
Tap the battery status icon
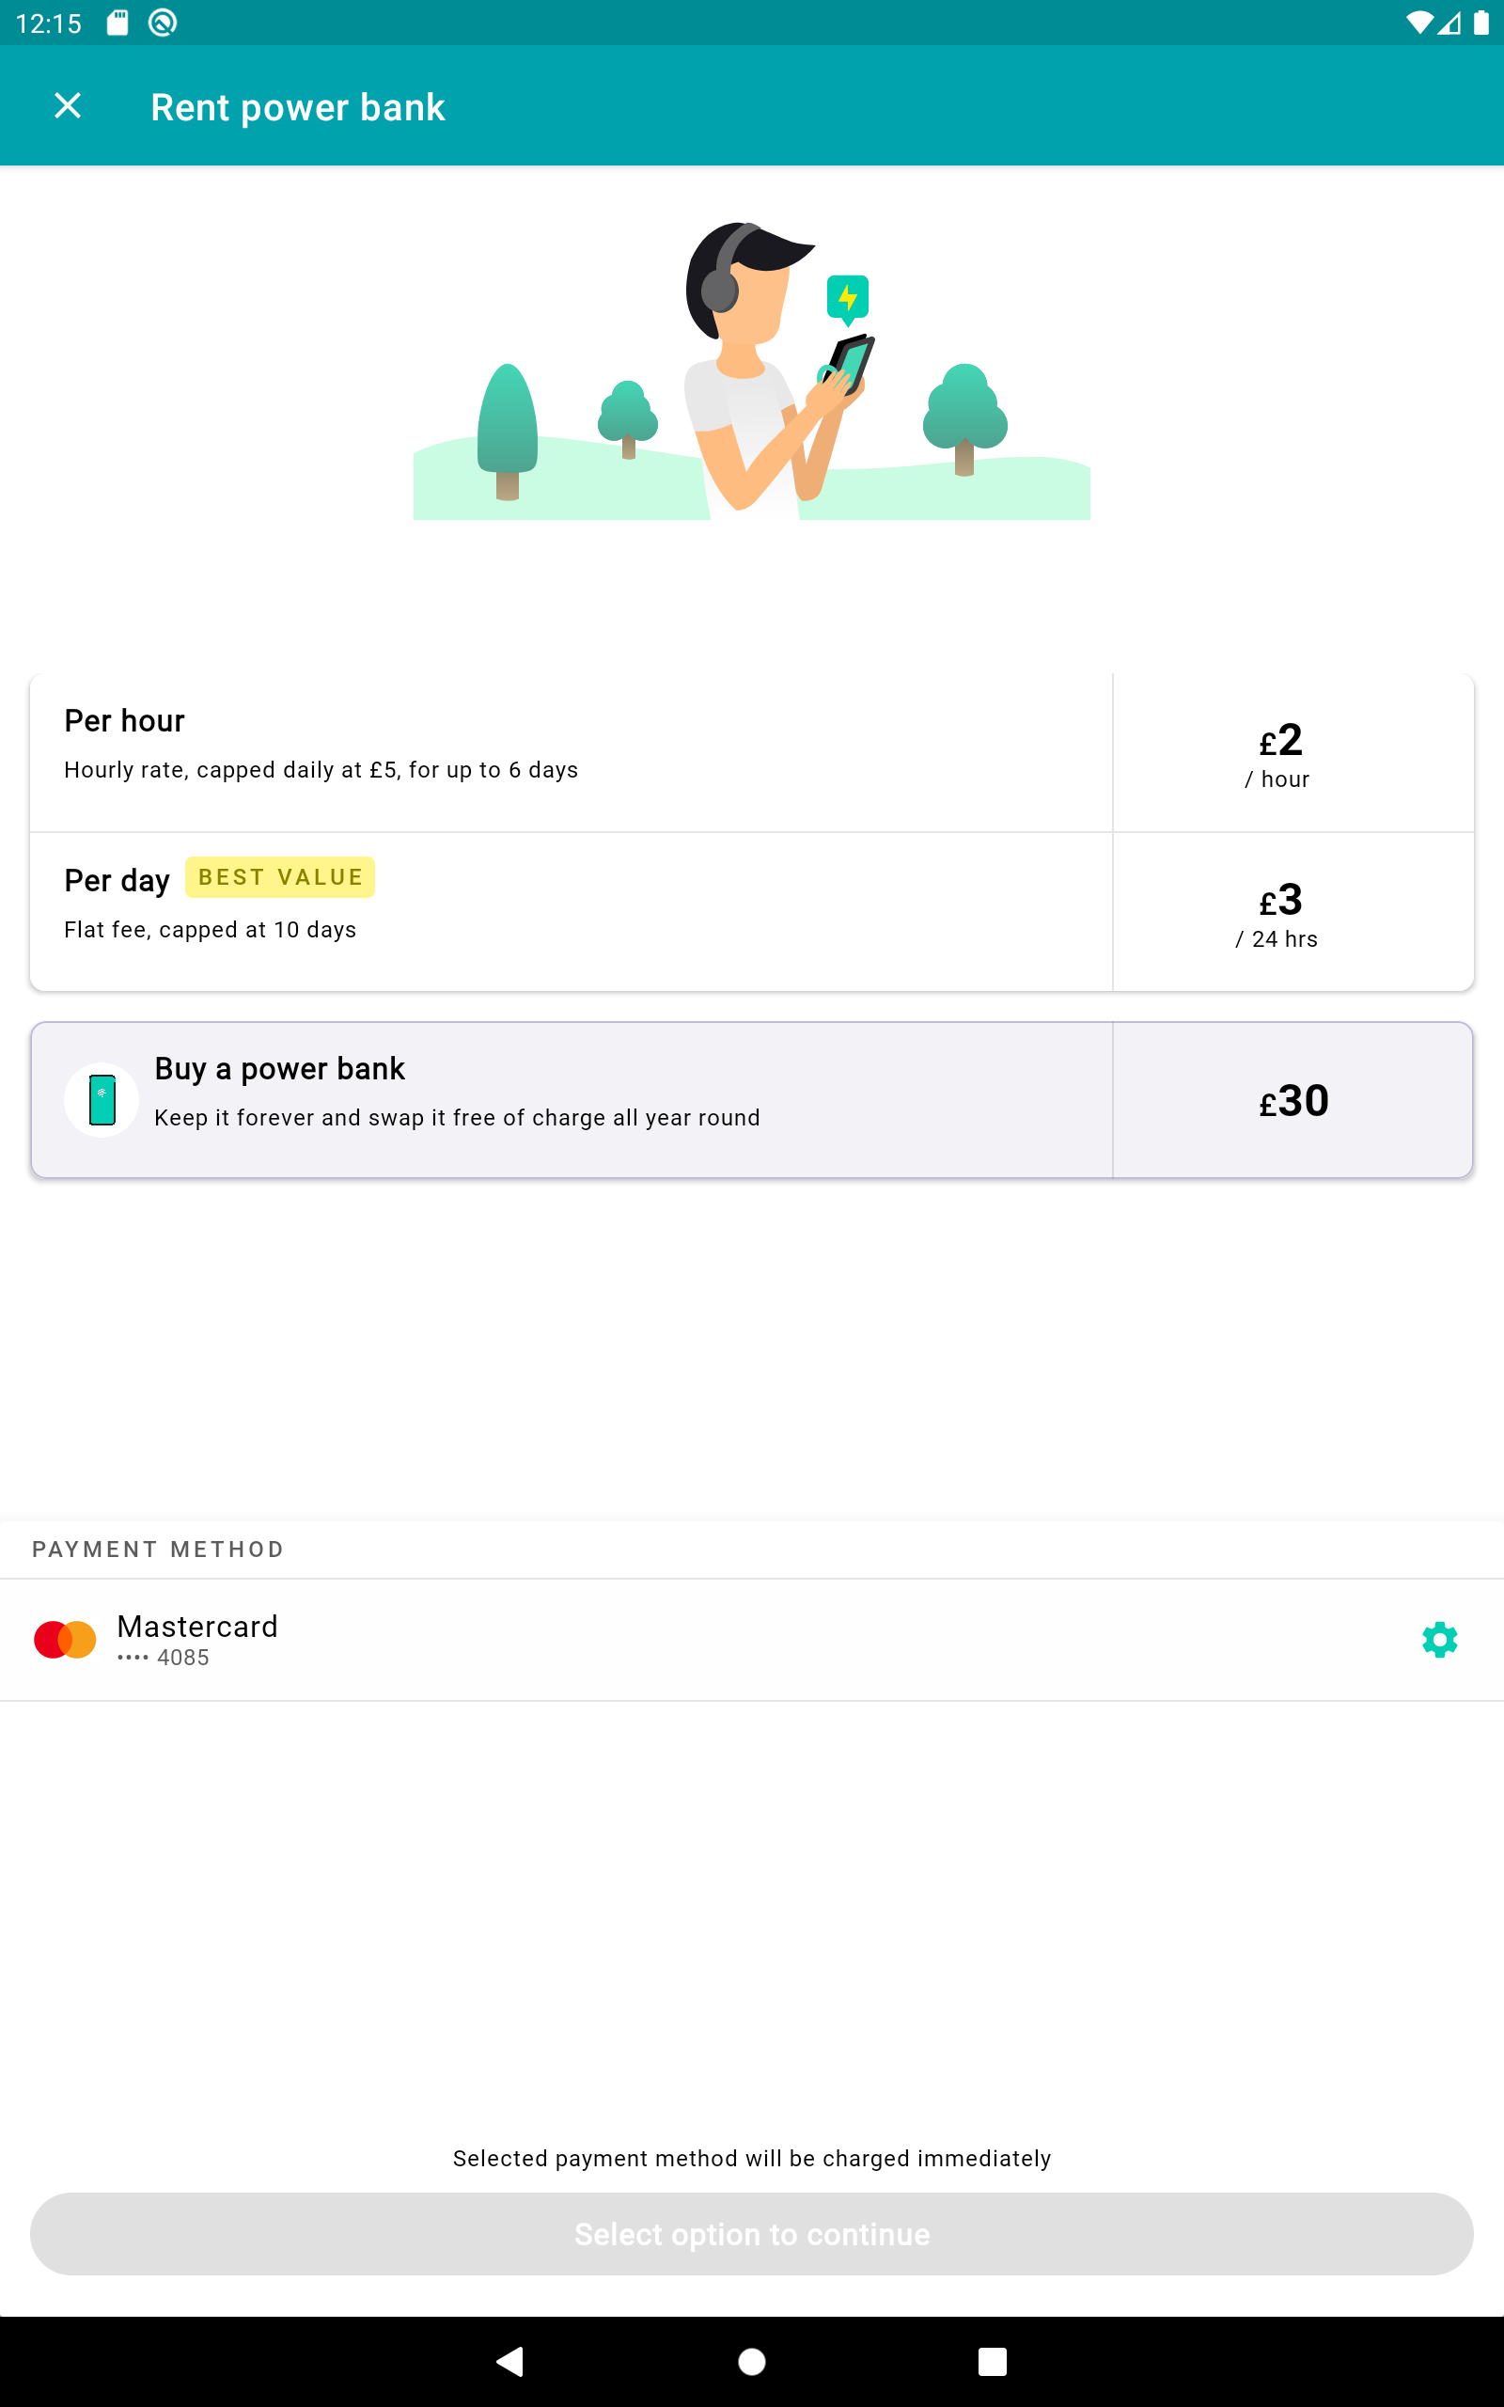point(1480,23)
